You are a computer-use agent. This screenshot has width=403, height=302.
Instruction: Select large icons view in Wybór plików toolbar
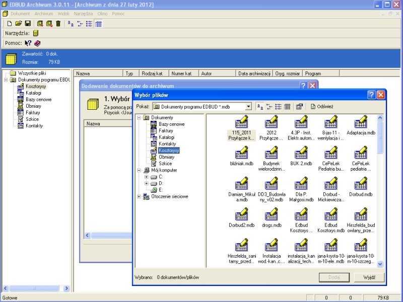coord(260,107)
